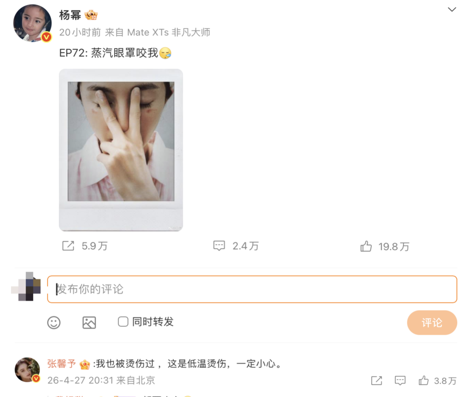Image resolution: width=472 pixels, height=397 pixels.
Task: Like the main post with thumbs-up
Action: 366,246
